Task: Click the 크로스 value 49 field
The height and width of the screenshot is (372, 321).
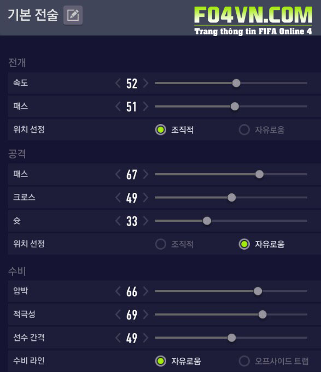Action: (132, 198)
